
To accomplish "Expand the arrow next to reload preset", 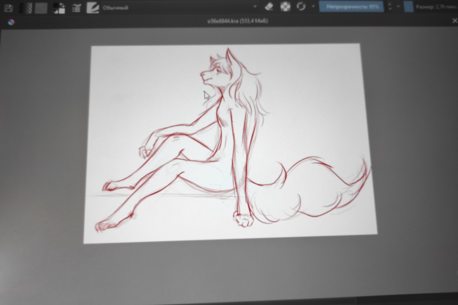I will pos(313,6).
